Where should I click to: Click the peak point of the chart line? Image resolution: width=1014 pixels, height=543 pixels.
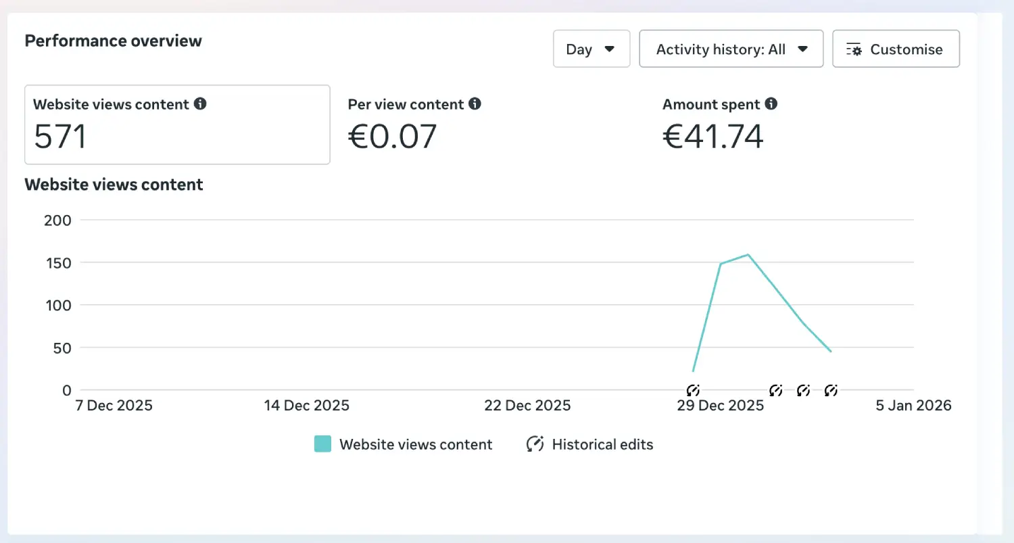click(x=748, y=254)
